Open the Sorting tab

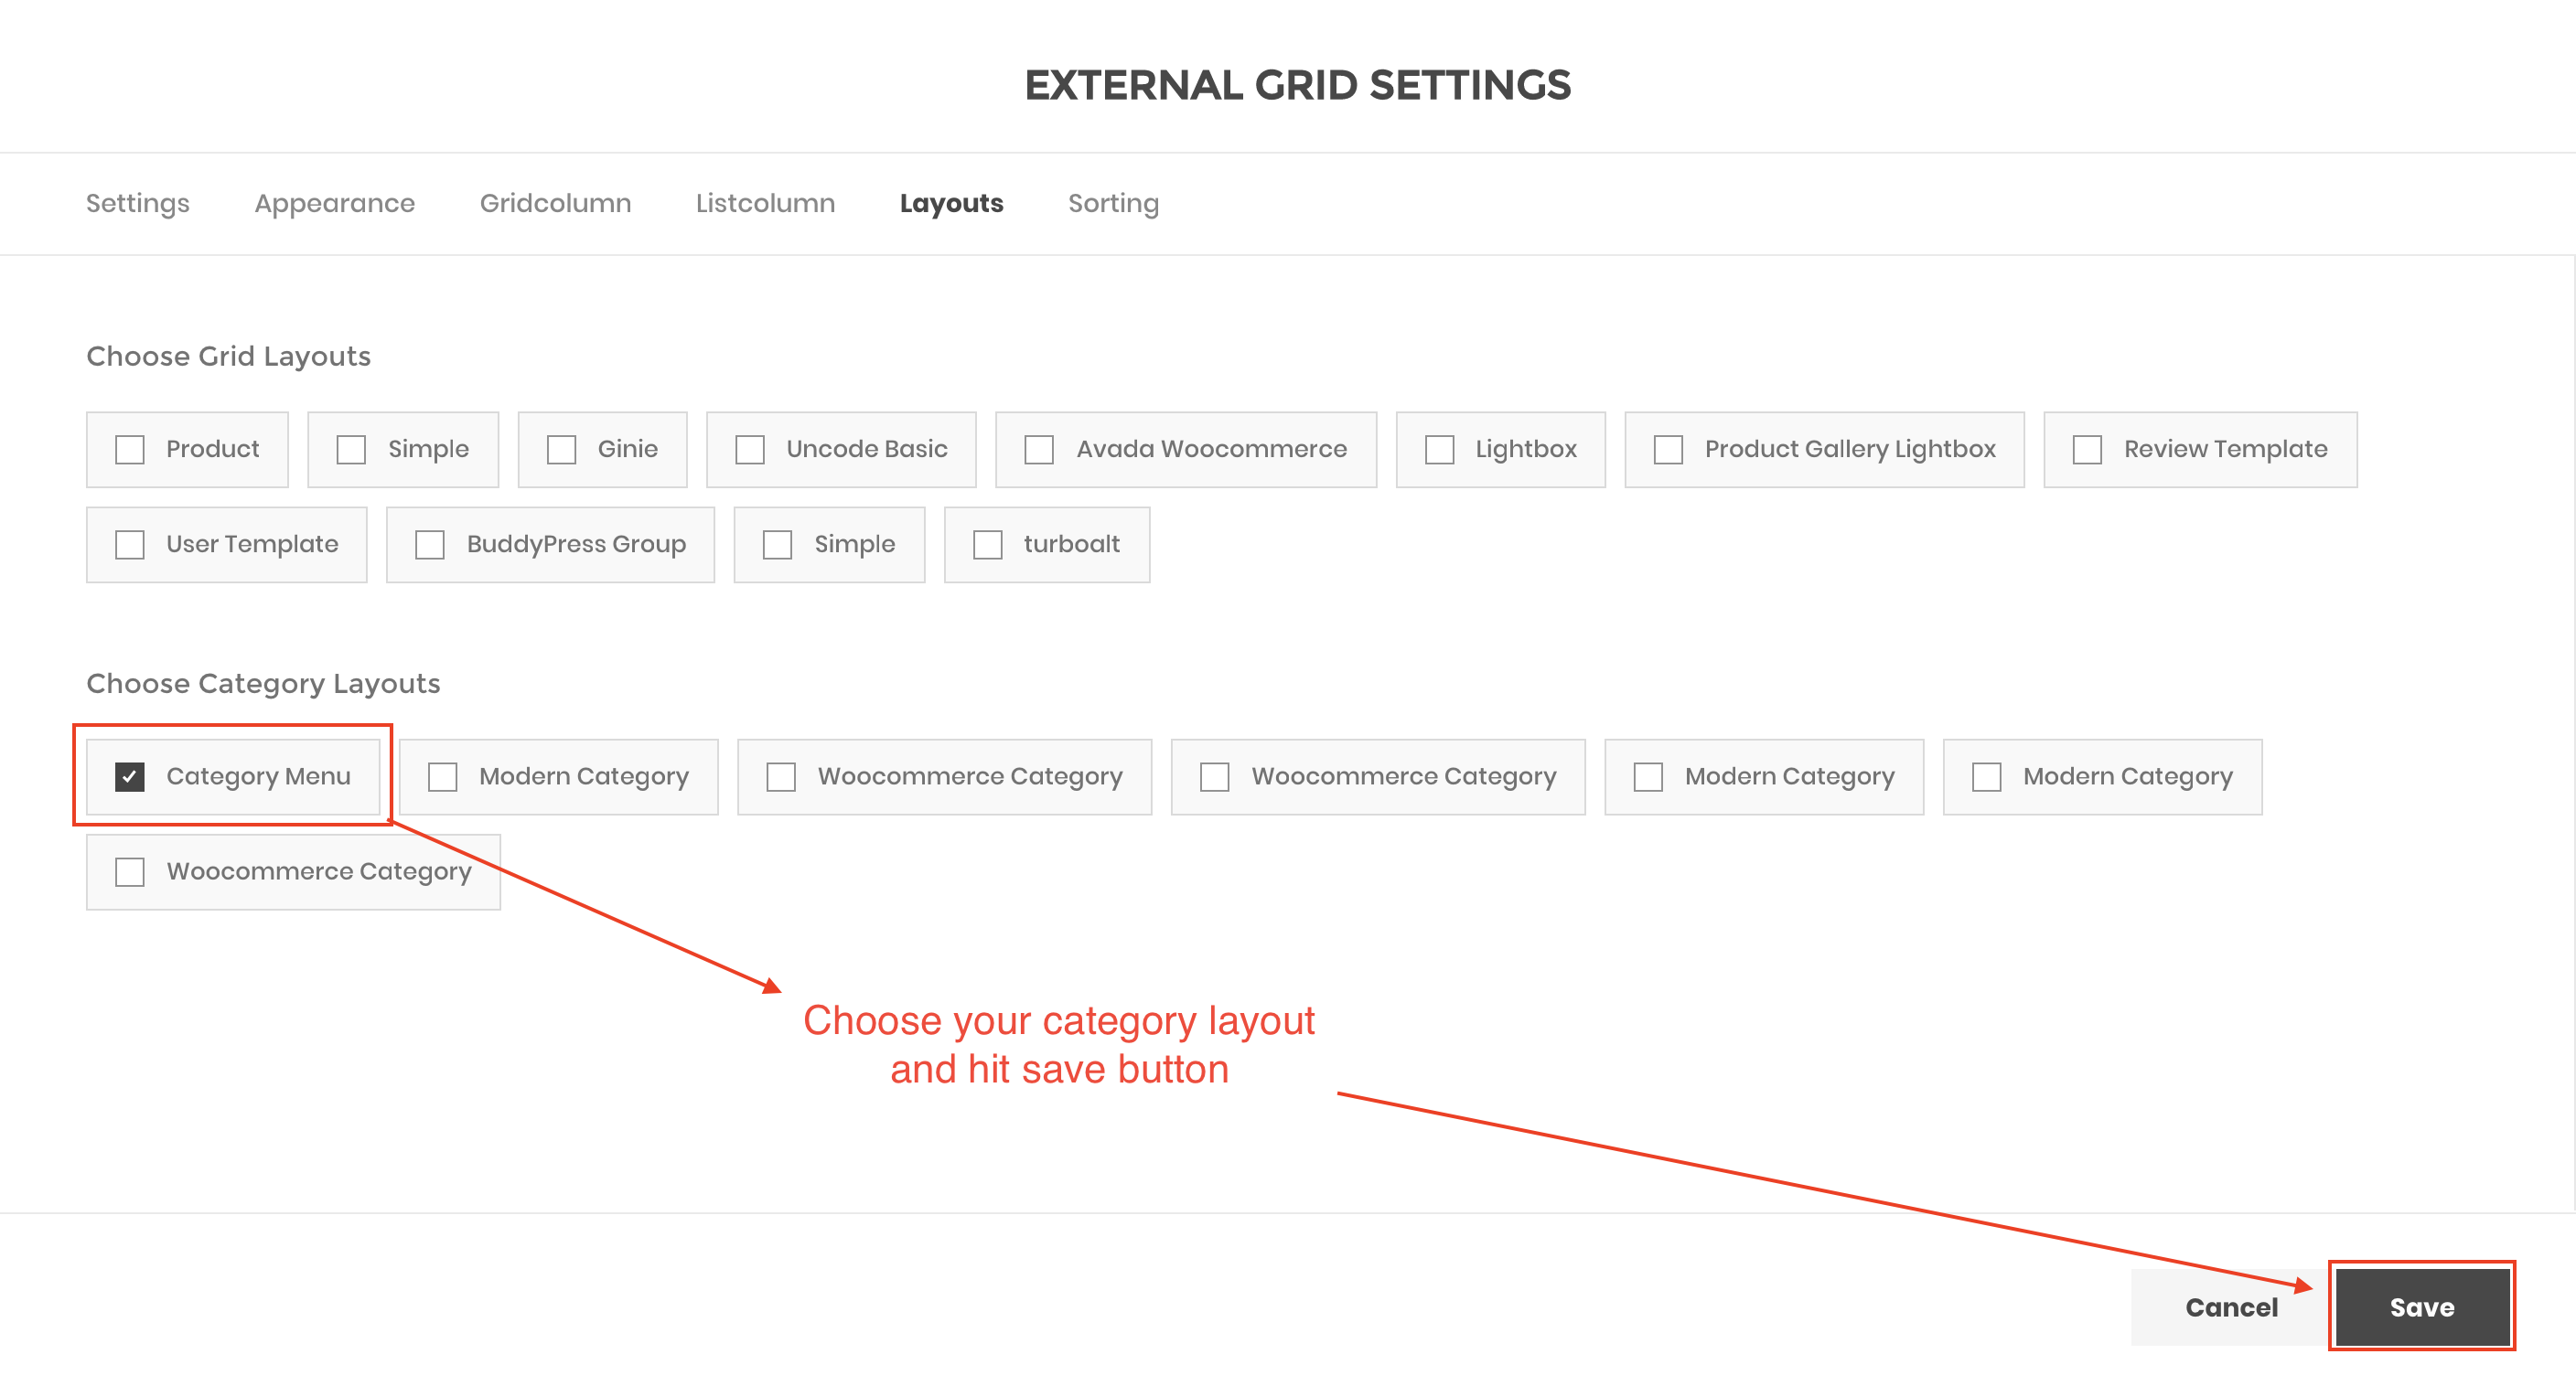point(1113,203)
